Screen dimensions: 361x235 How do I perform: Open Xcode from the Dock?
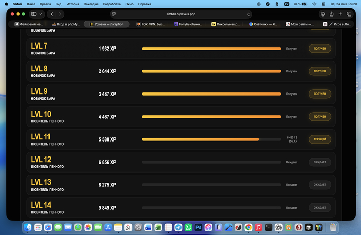(x=228, y=227)
